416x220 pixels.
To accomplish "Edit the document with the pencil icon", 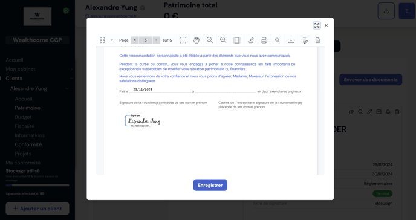I will (x=369, y=112).
